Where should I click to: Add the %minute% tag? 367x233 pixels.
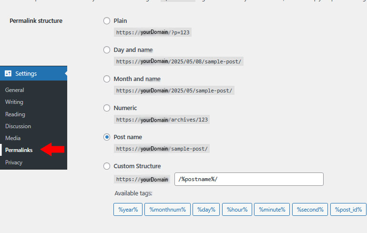tap(272, 210)
